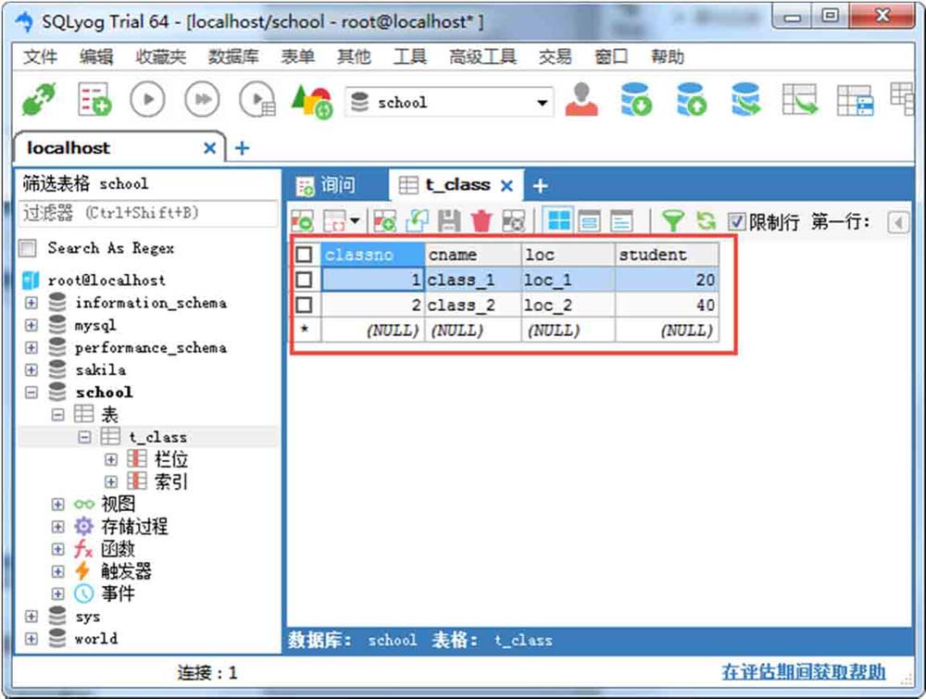Expand the information_schema database node
Image resolution: width=926 pixels, height=699 pixels.
(31, 303)
